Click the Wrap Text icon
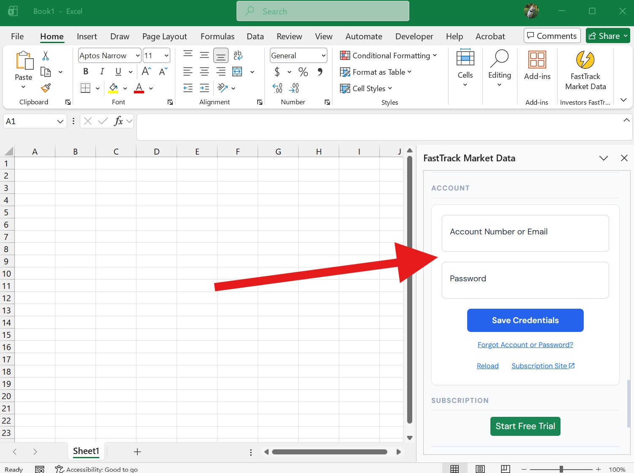The height and width of the screenshot is (473, 634). pyautogui.click(x=238, y=55)
